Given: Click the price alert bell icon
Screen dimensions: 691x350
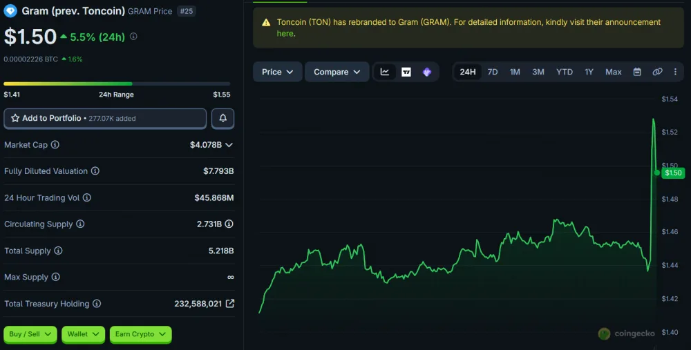Looking at the screenshot, I should (x=223, y=118).
